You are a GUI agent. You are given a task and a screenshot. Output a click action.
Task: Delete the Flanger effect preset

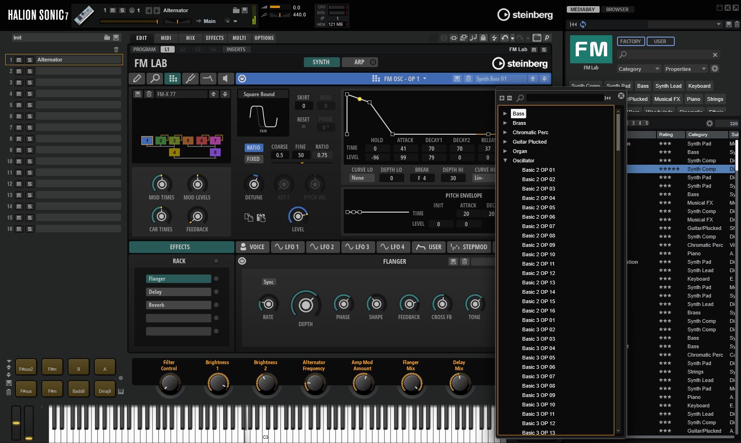[x=464, y=261]
